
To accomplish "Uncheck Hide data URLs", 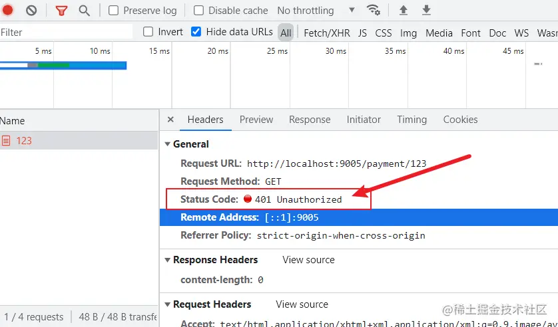I will point(196,32).
